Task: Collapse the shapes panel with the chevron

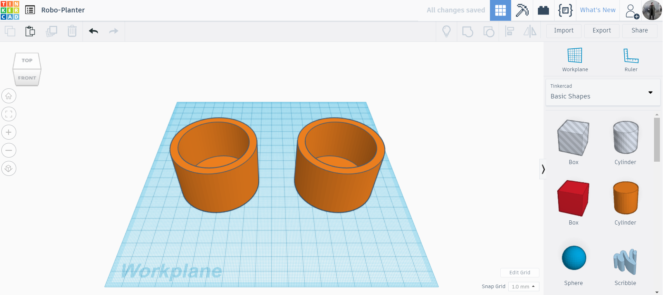Action: pyautogui.click(x=543, y=169)
